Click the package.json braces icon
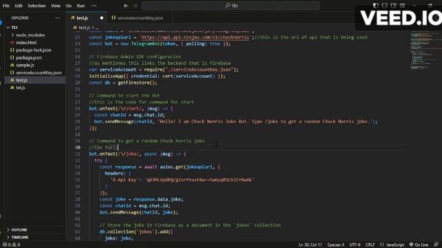Viewport: 442px width, 248px height. 12,58
